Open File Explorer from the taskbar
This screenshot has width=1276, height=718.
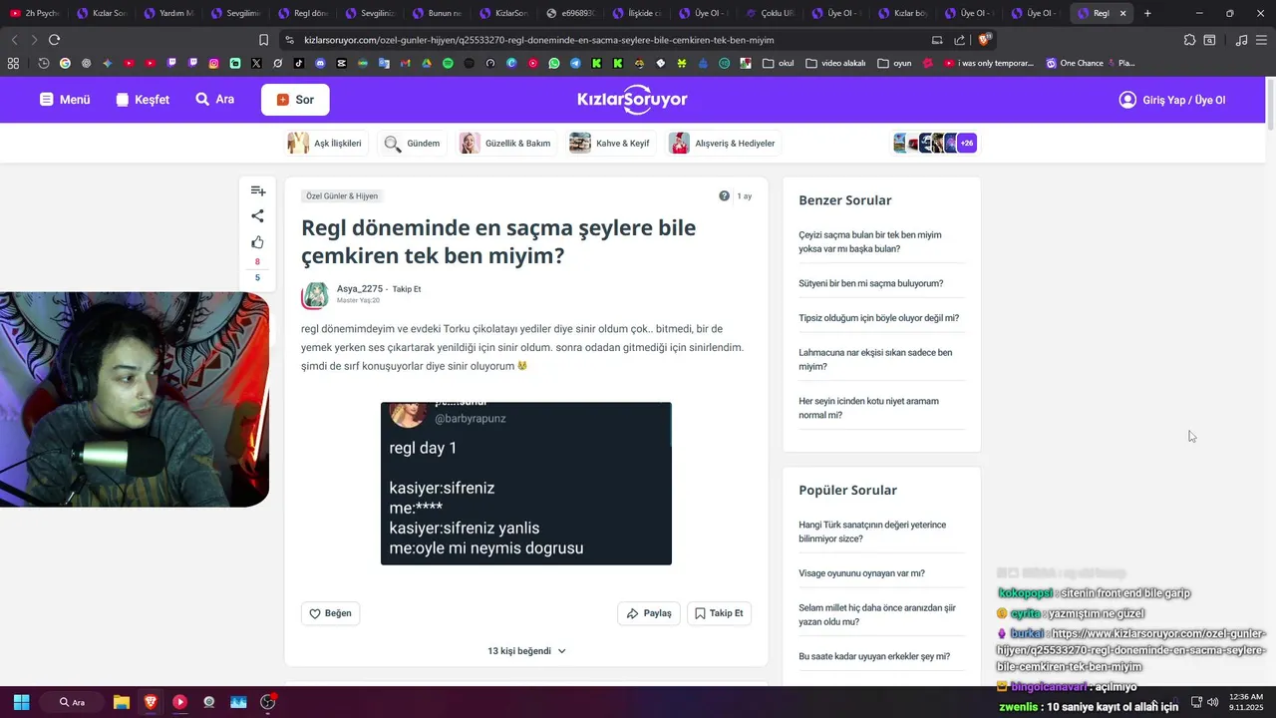tap(121, 702)
